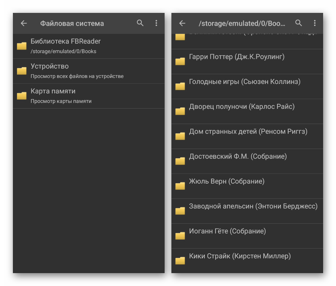The width and height of the screenshot is (336, 286).
Task: Click folder icon next to Гарри Поттер
Action: pos(180,61)
